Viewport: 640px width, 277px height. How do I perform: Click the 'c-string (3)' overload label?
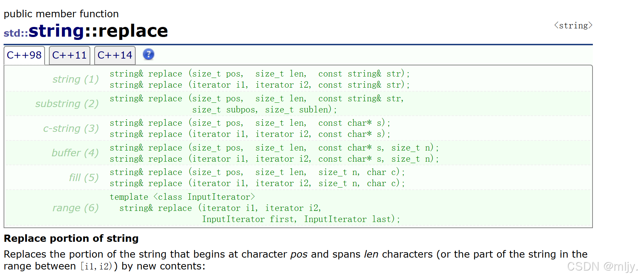(71, 128)
